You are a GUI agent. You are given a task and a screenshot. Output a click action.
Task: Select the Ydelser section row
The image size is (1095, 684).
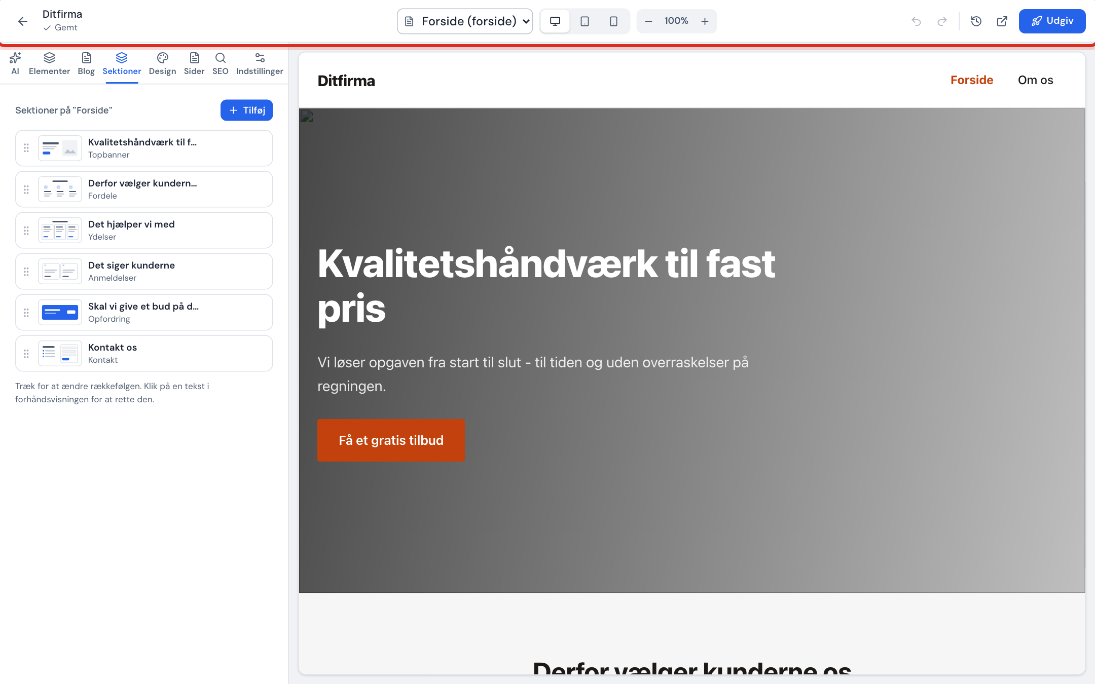click(x=144, y=230)
